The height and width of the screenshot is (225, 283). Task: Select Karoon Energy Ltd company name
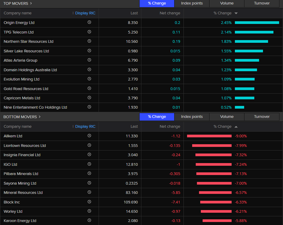[20, 221]
